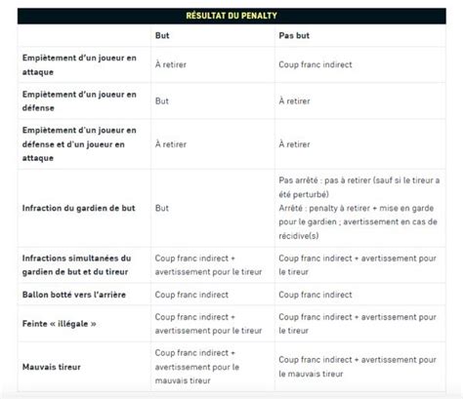Click 'Coup franc indirect' in attacking encroachment row
The image size is (463, 399).
(316, 64)
